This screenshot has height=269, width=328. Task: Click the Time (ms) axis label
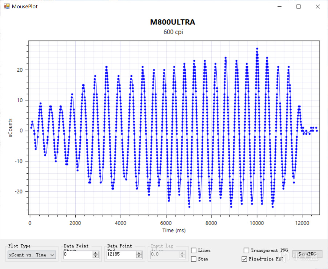pos(174,230)
